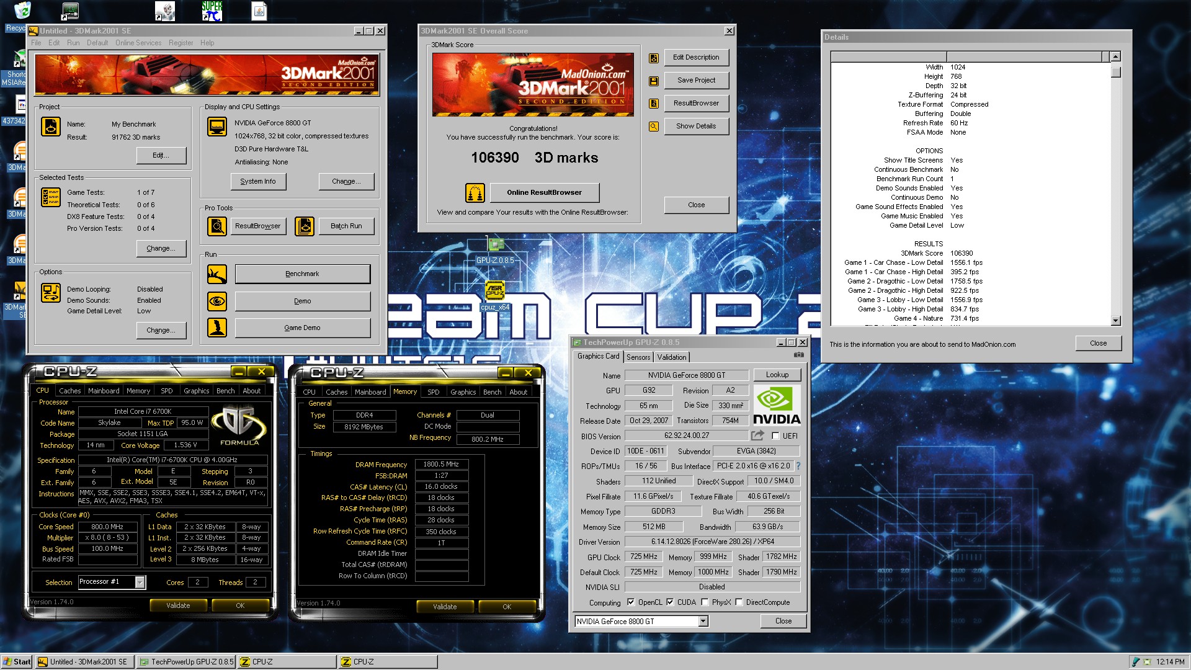The width and height of the screenshot is (1191, 670).
Task: Click the Game Demo joystick icon
Action: click(x=217, y=328)
